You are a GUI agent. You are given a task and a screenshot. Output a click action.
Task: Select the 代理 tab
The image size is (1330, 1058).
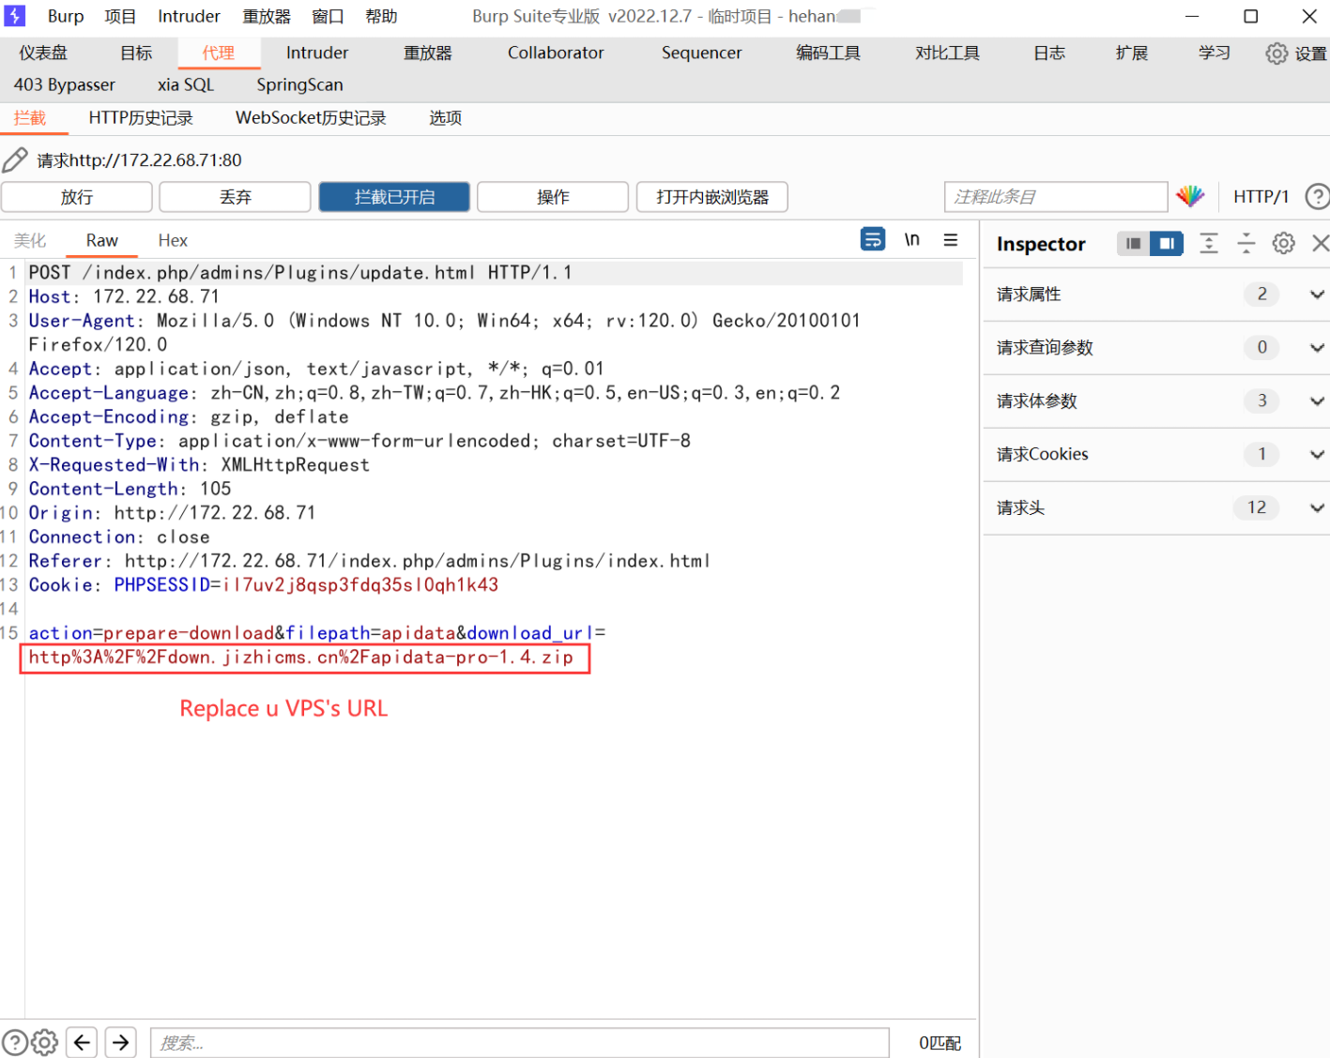point(219,53)
